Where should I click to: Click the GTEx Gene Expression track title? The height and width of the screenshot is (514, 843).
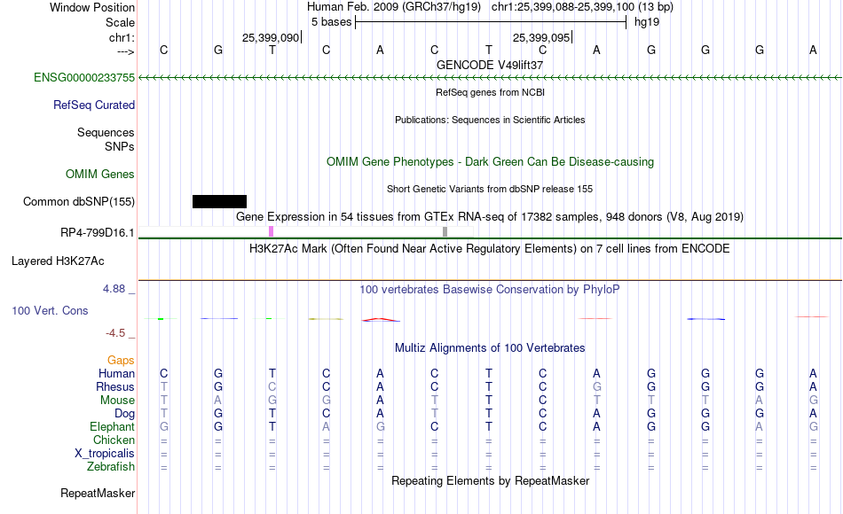490,216
